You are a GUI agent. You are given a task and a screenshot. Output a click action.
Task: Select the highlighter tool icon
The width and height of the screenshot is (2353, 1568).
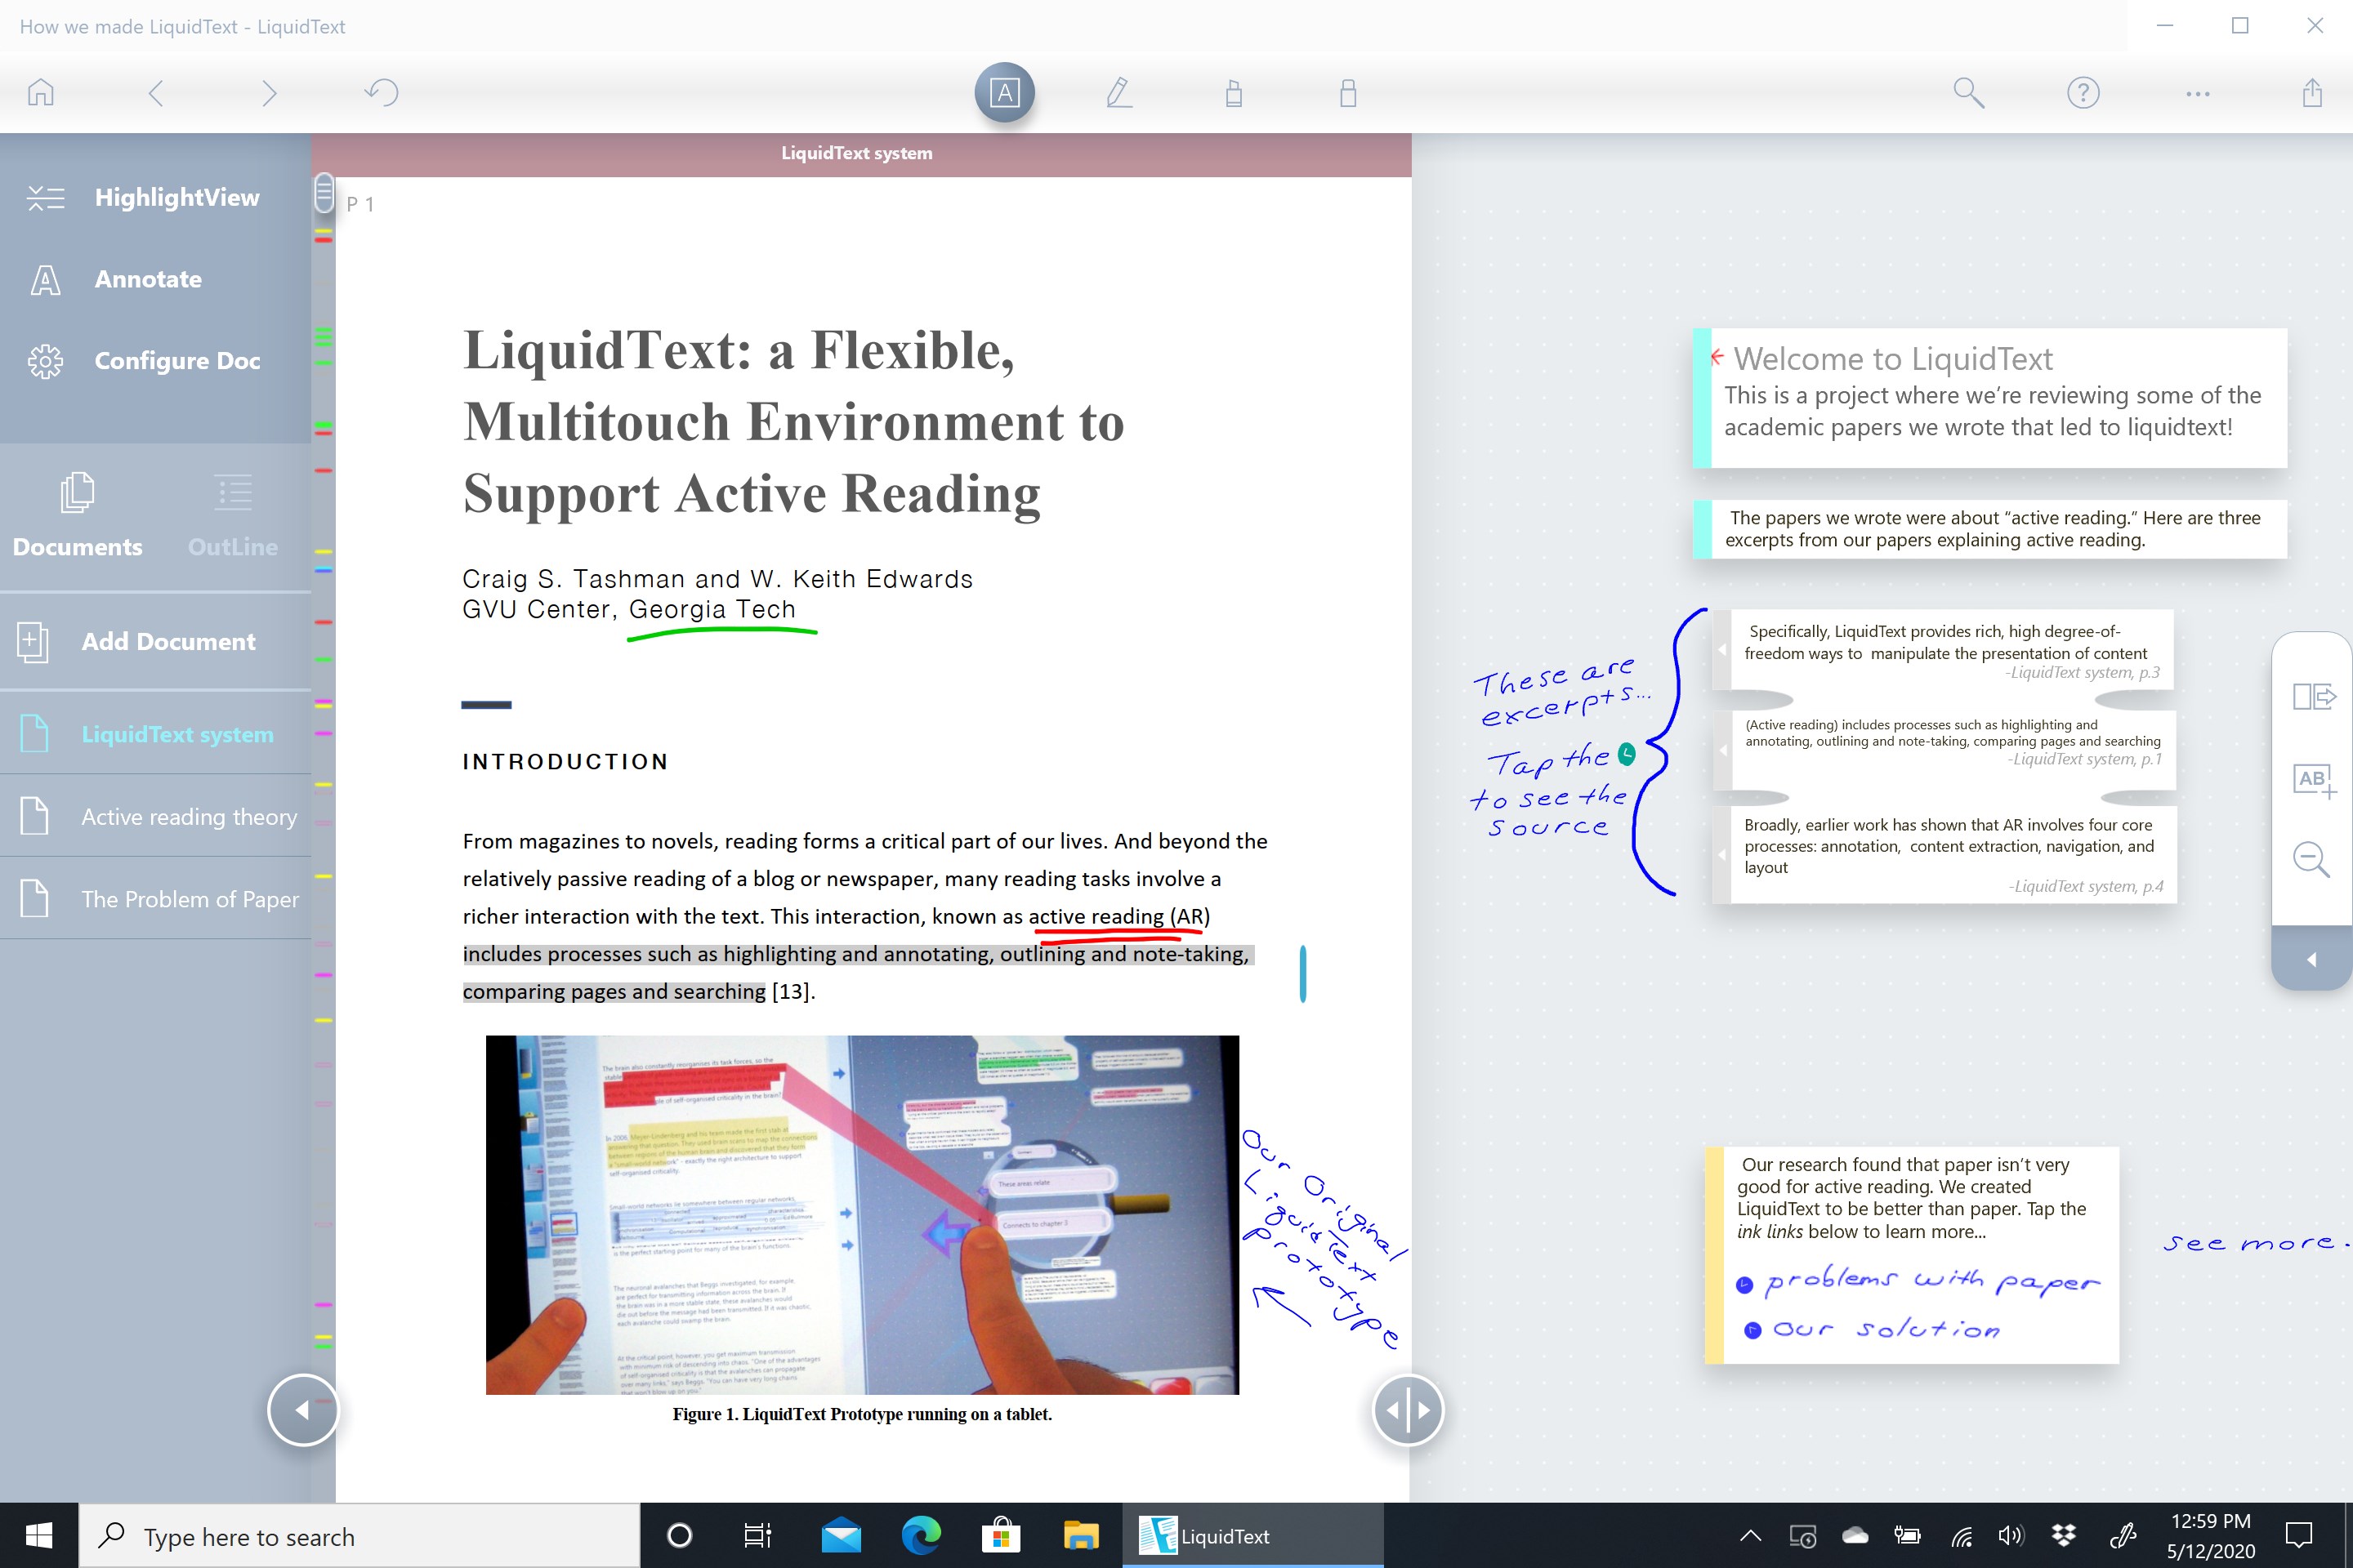coord(1234,93)
